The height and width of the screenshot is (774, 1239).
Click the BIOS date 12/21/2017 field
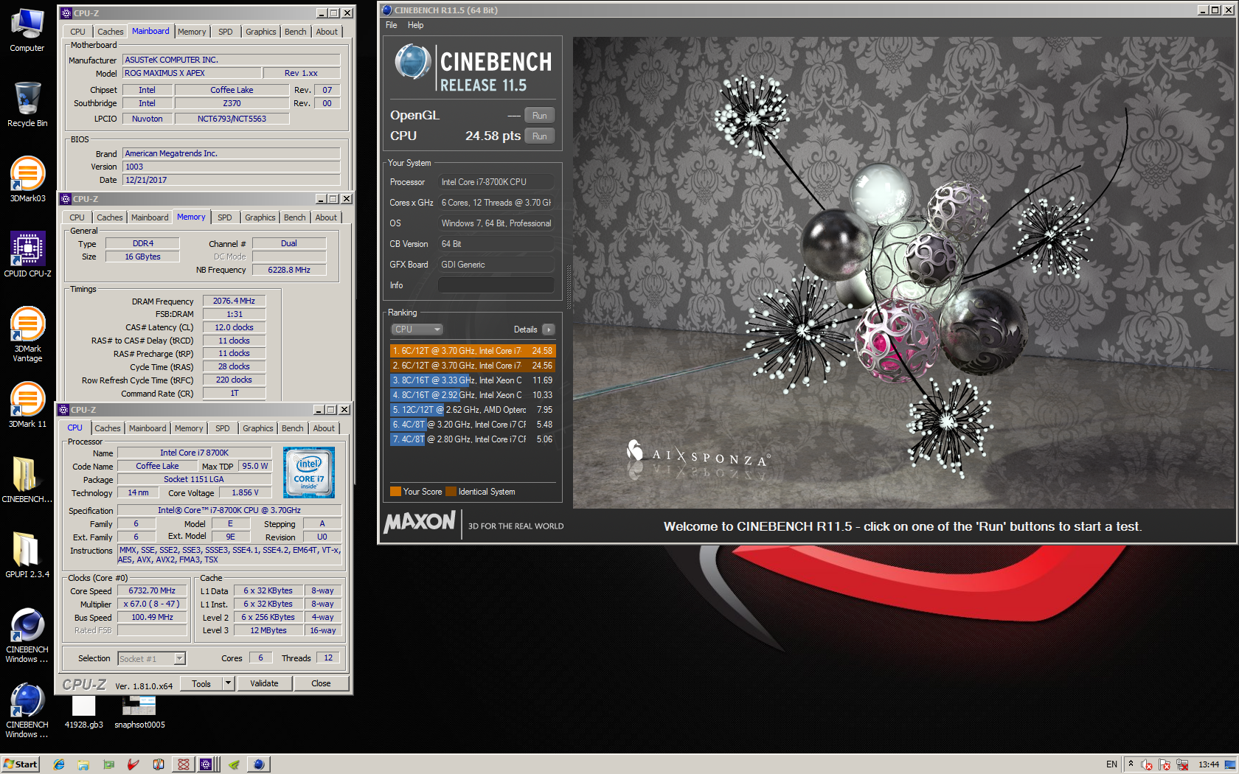tap(231, 180)
